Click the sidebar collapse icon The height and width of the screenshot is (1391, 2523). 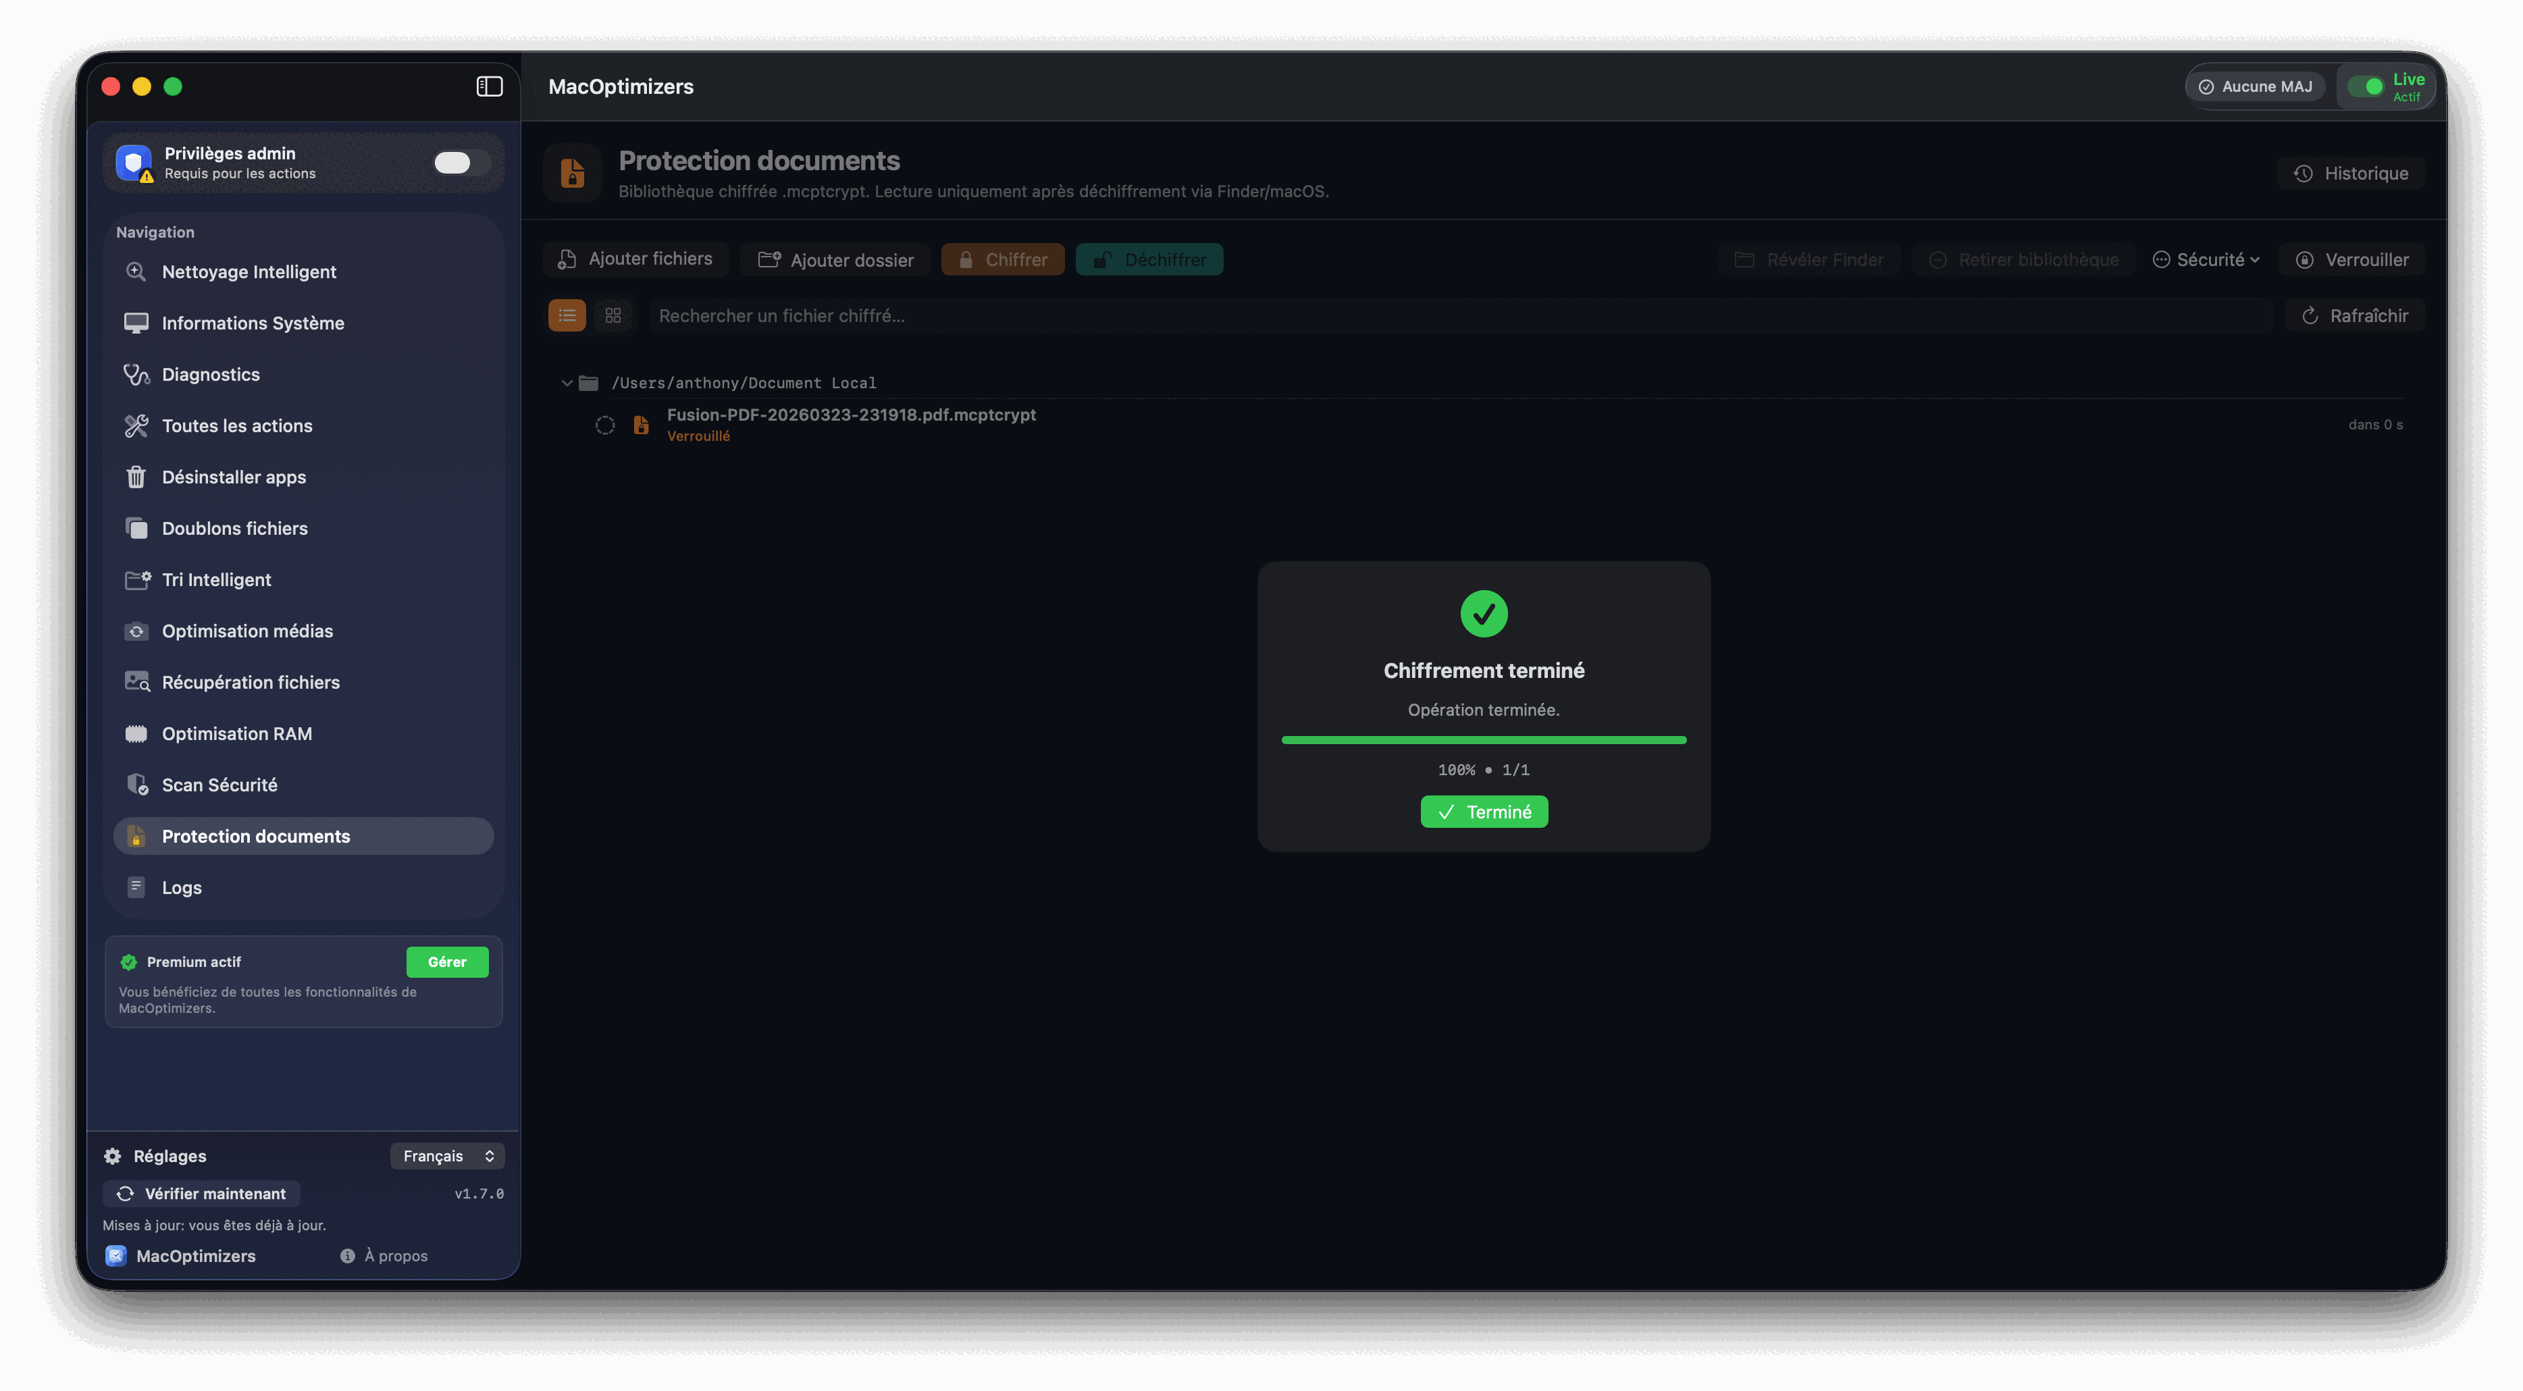(489, 86)
